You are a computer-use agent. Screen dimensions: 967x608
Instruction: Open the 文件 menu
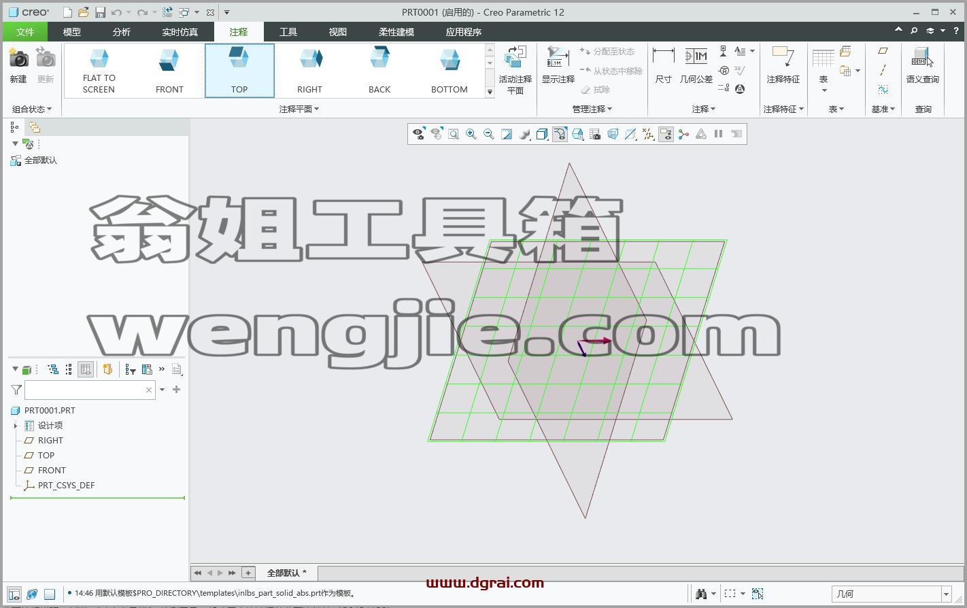25,31
